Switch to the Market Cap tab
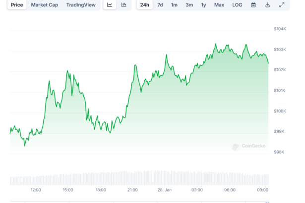This screenshot has width=305, height=203. point(45,5)
